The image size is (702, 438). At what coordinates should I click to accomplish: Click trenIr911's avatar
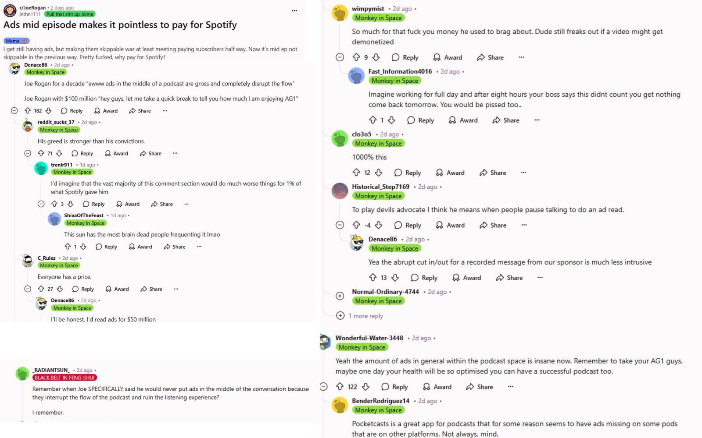(x=41, y=168)
